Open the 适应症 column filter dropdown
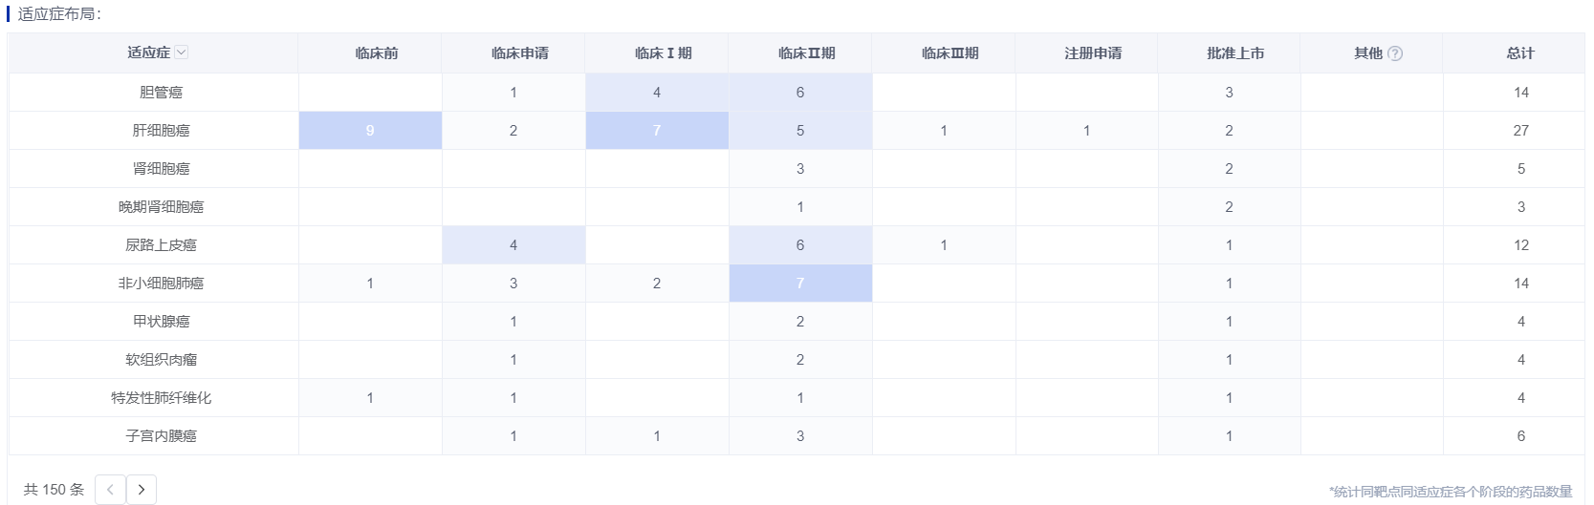1594x505 pixels. coord(182,53)
